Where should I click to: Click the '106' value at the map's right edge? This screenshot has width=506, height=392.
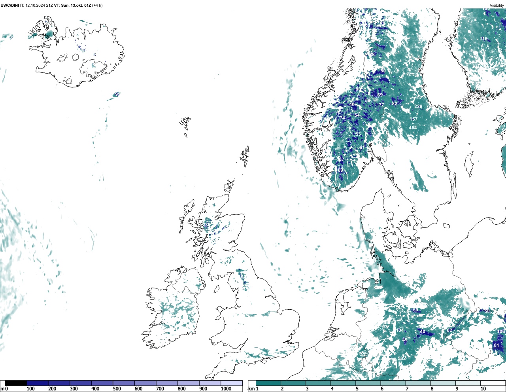click(x=501, y=332)
